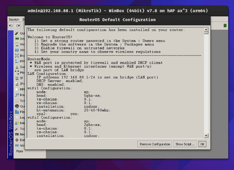This screenshot has width=234, height=170.
Task: Click the 'wpa2:' line
Action: 57,114
